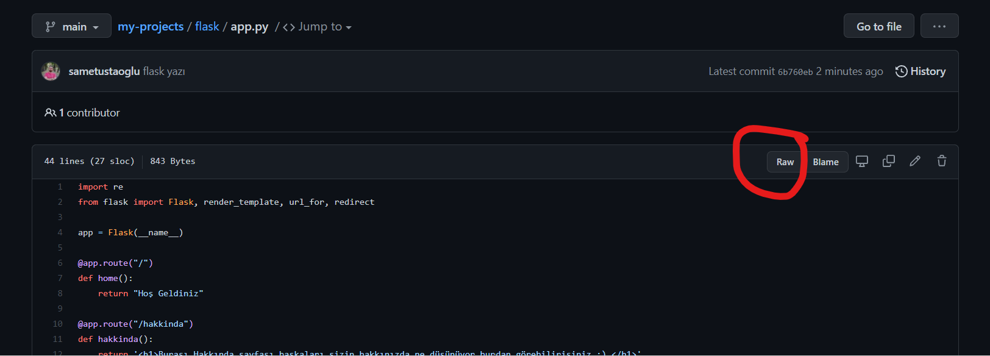Viewport: 990px width, 356px height.
Task: Open commit 6b760eb details
Action: [x=795, y=72]
